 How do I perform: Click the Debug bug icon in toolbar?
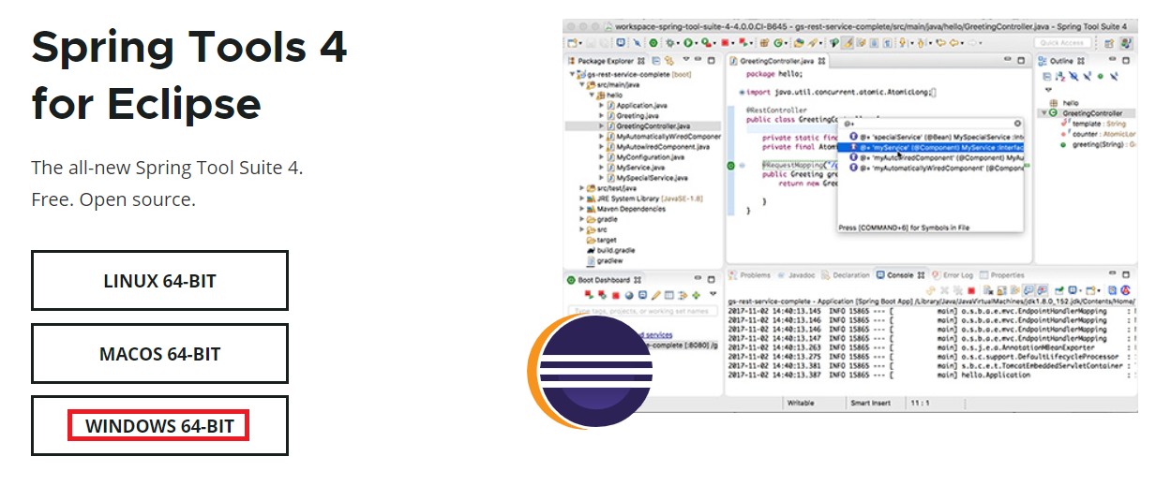point(670,43)
